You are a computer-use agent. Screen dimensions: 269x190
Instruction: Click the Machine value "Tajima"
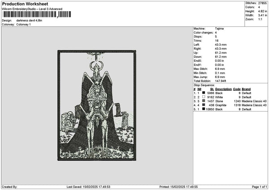click(x=219, y=29)
